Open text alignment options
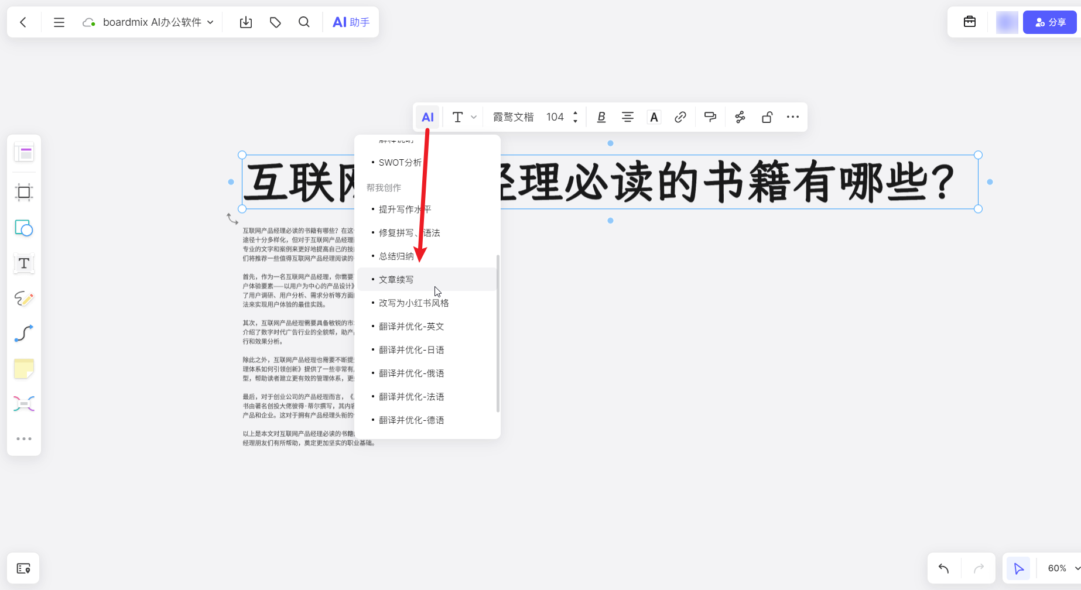The height and width of the screenshot is (590, 1081). 627,117
